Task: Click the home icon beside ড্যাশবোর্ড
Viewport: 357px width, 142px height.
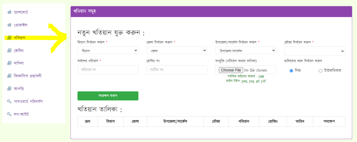Action: point(9,12)
